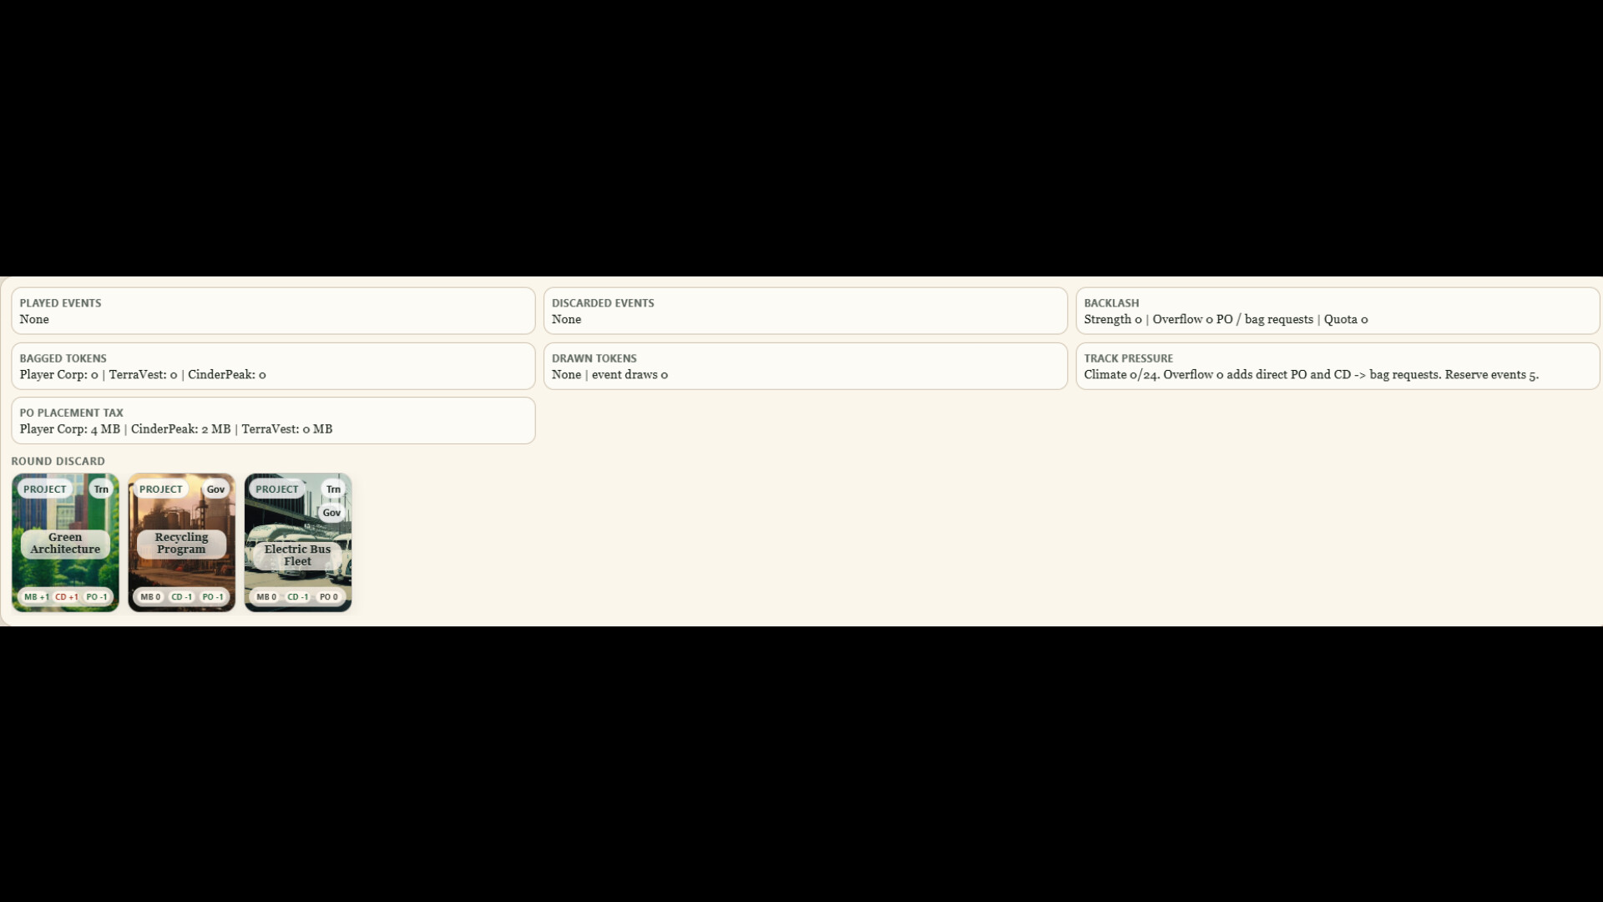Click the Track Pressure climate panel
The width and height of the screenshot is (1603, 902).
1337,366
